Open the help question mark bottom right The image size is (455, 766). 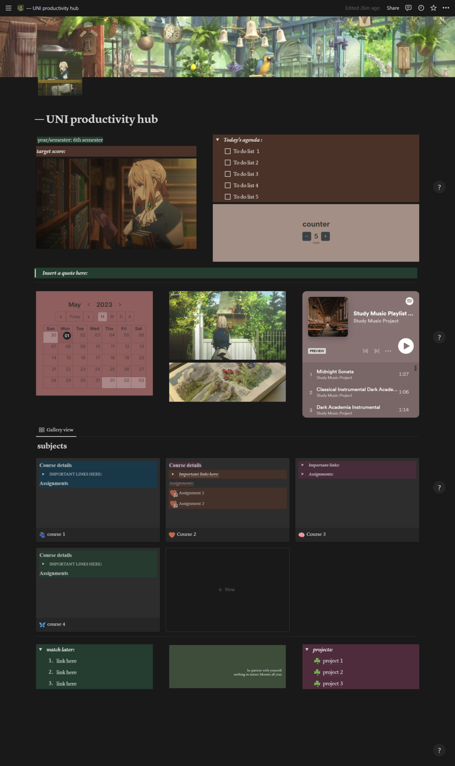point(439,750)
